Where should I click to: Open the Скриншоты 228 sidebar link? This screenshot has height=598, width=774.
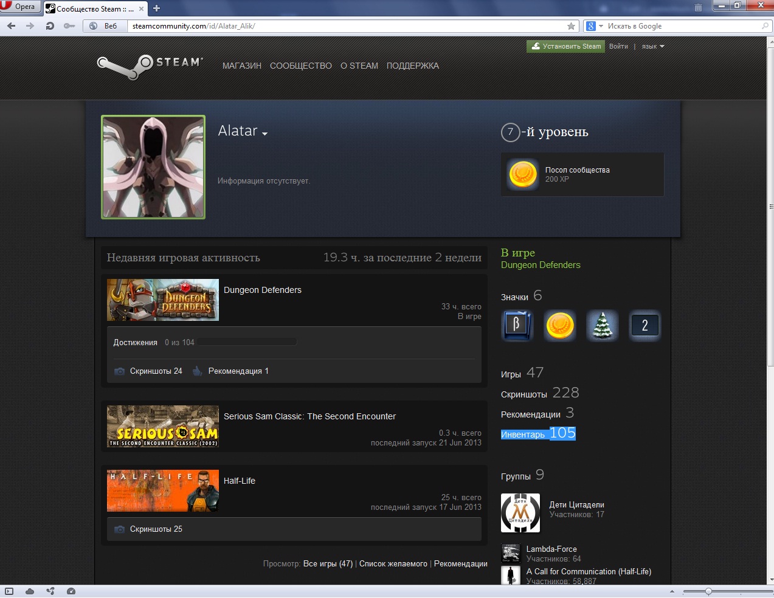click(x=540, y=393)
